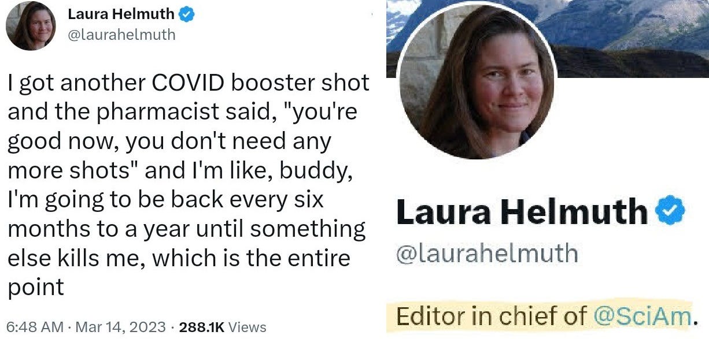
Task: Open Laura Helmuth's large circular profile photo
Action: click(x=477, y=83)
